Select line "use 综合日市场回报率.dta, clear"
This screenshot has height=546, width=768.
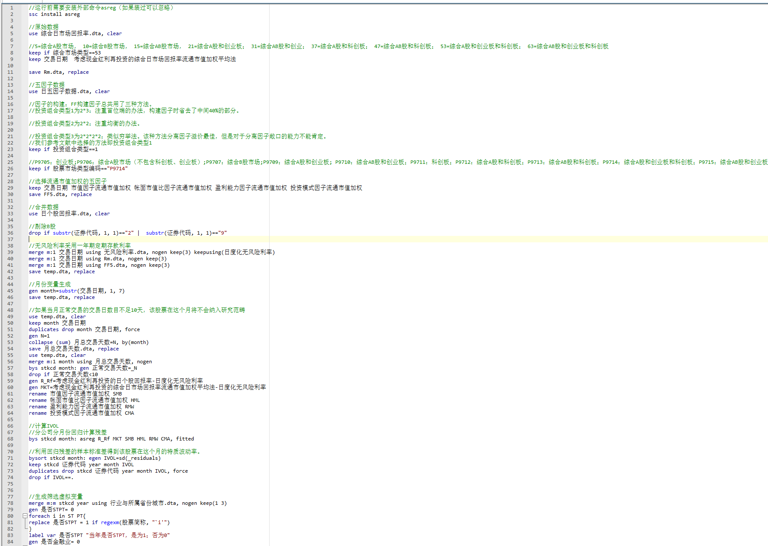75,33
